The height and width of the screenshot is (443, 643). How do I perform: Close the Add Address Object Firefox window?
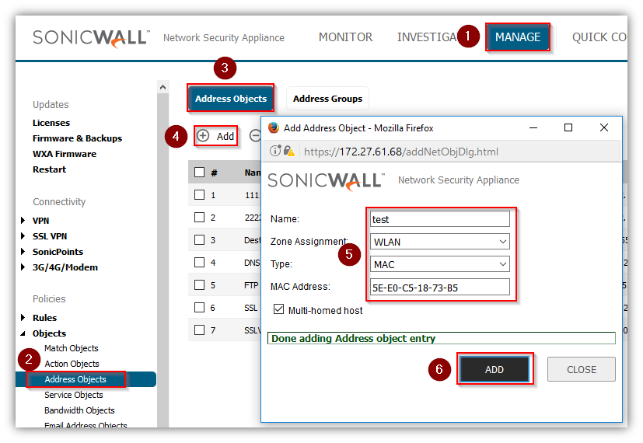point(604,127)
